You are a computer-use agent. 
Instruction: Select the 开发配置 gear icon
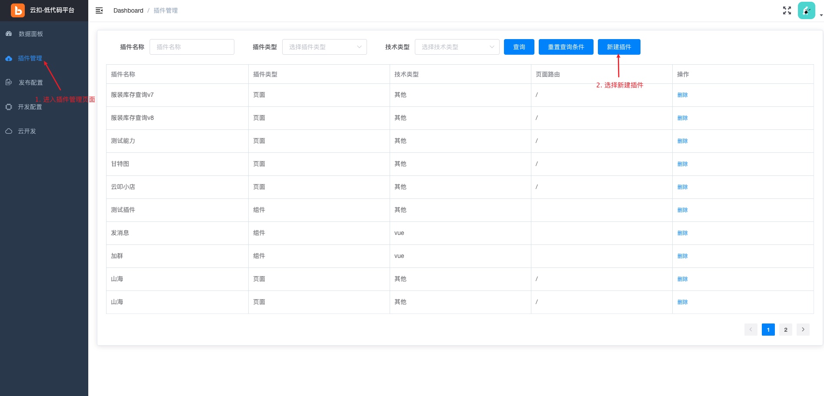coord(9,107)
